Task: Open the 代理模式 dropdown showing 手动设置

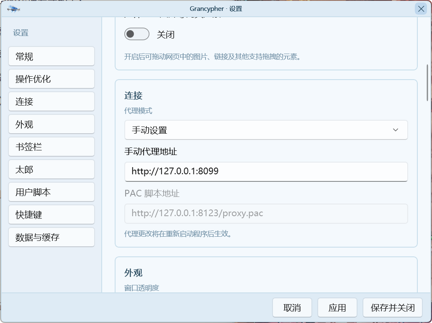Action: point(266,130)
